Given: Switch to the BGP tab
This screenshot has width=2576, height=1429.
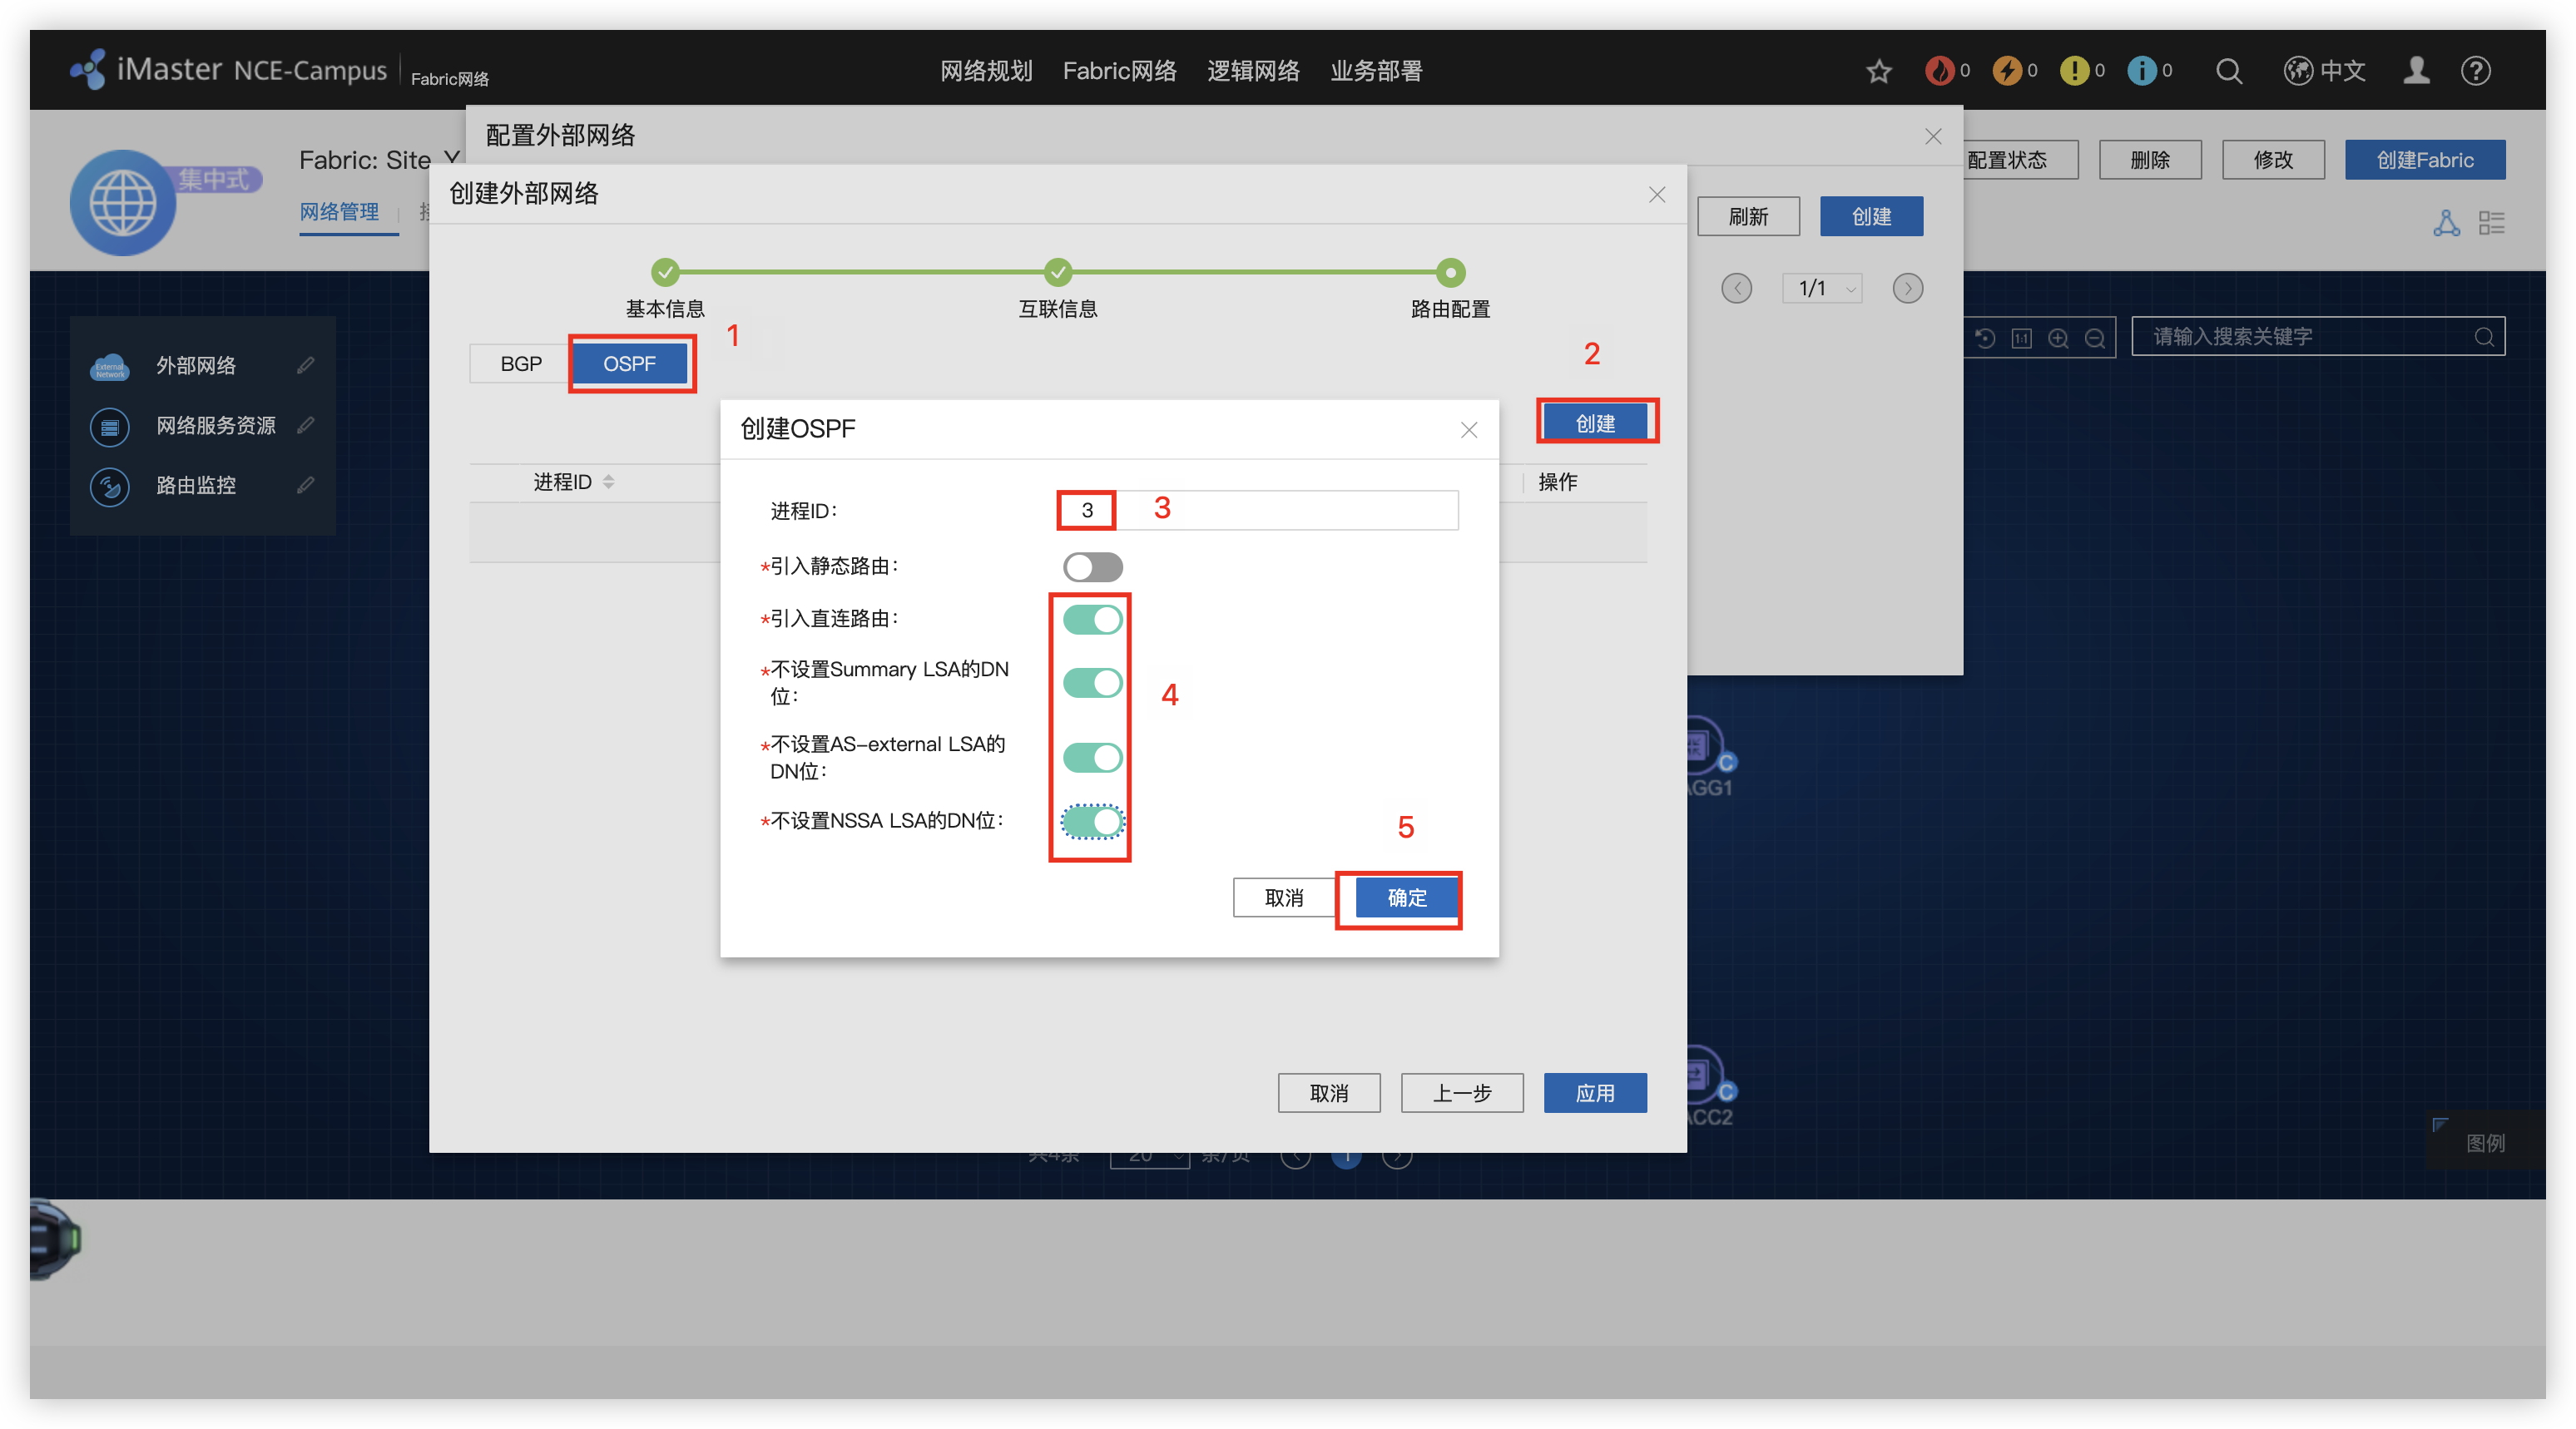Looking at the screenshot, I should tap(521, 364).
